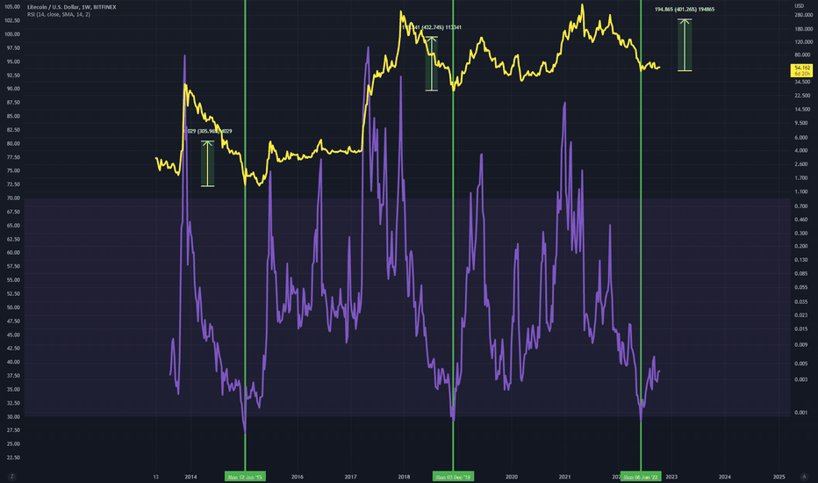Click the 2023 label on time axis

pos(671,477)
